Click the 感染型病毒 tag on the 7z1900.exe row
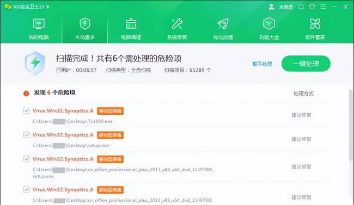The height and width of the screenshot is (205, 354). click(110, 111)
